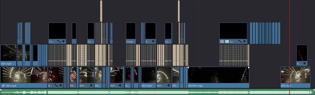This screenshot has width=315, height=95.
Task: Select the dark DD1.mp4 clip in the middle of the bottom track
Action: point(148,77)
